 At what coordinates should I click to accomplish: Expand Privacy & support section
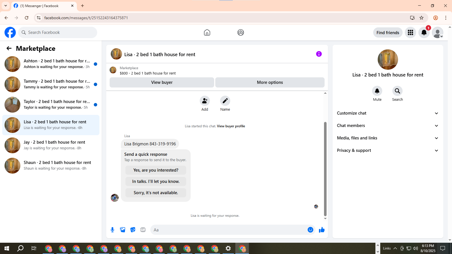click(388, 150)
